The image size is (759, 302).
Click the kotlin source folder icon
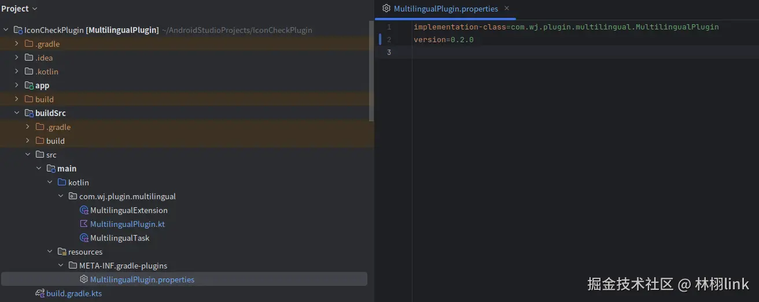point(62,182)
